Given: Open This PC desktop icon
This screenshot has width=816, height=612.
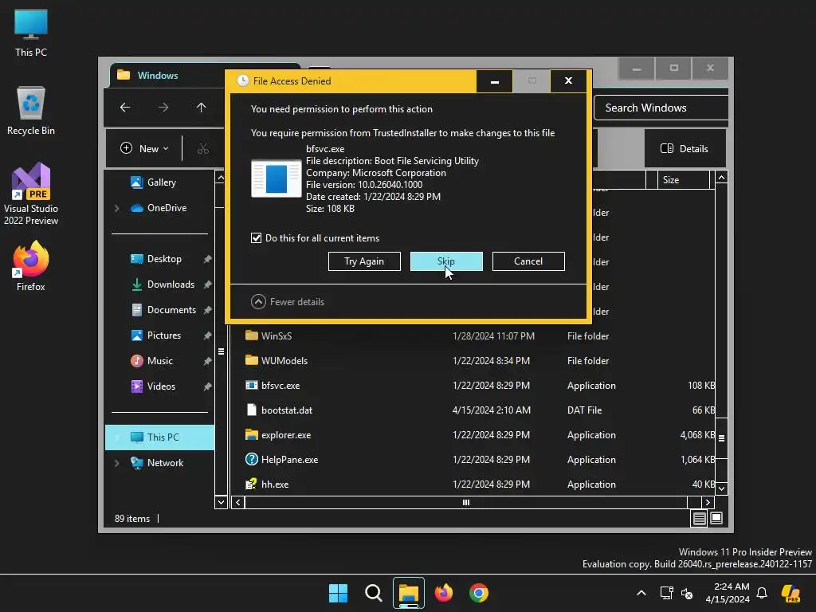Looking at the screenshot, I should (x=31, y=33).
